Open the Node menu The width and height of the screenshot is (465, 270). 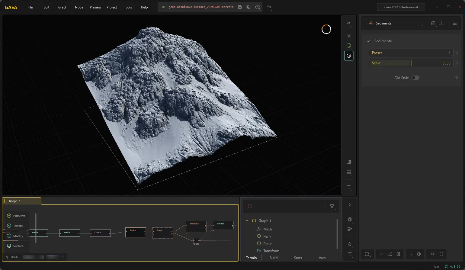point(79,7)
